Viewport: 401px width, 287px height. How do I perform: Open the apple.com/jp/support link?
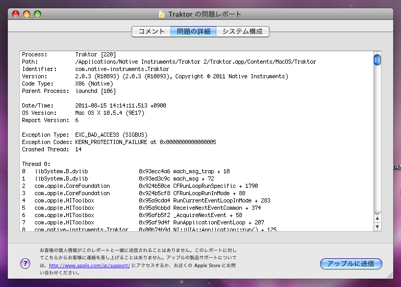pos(89,266)
